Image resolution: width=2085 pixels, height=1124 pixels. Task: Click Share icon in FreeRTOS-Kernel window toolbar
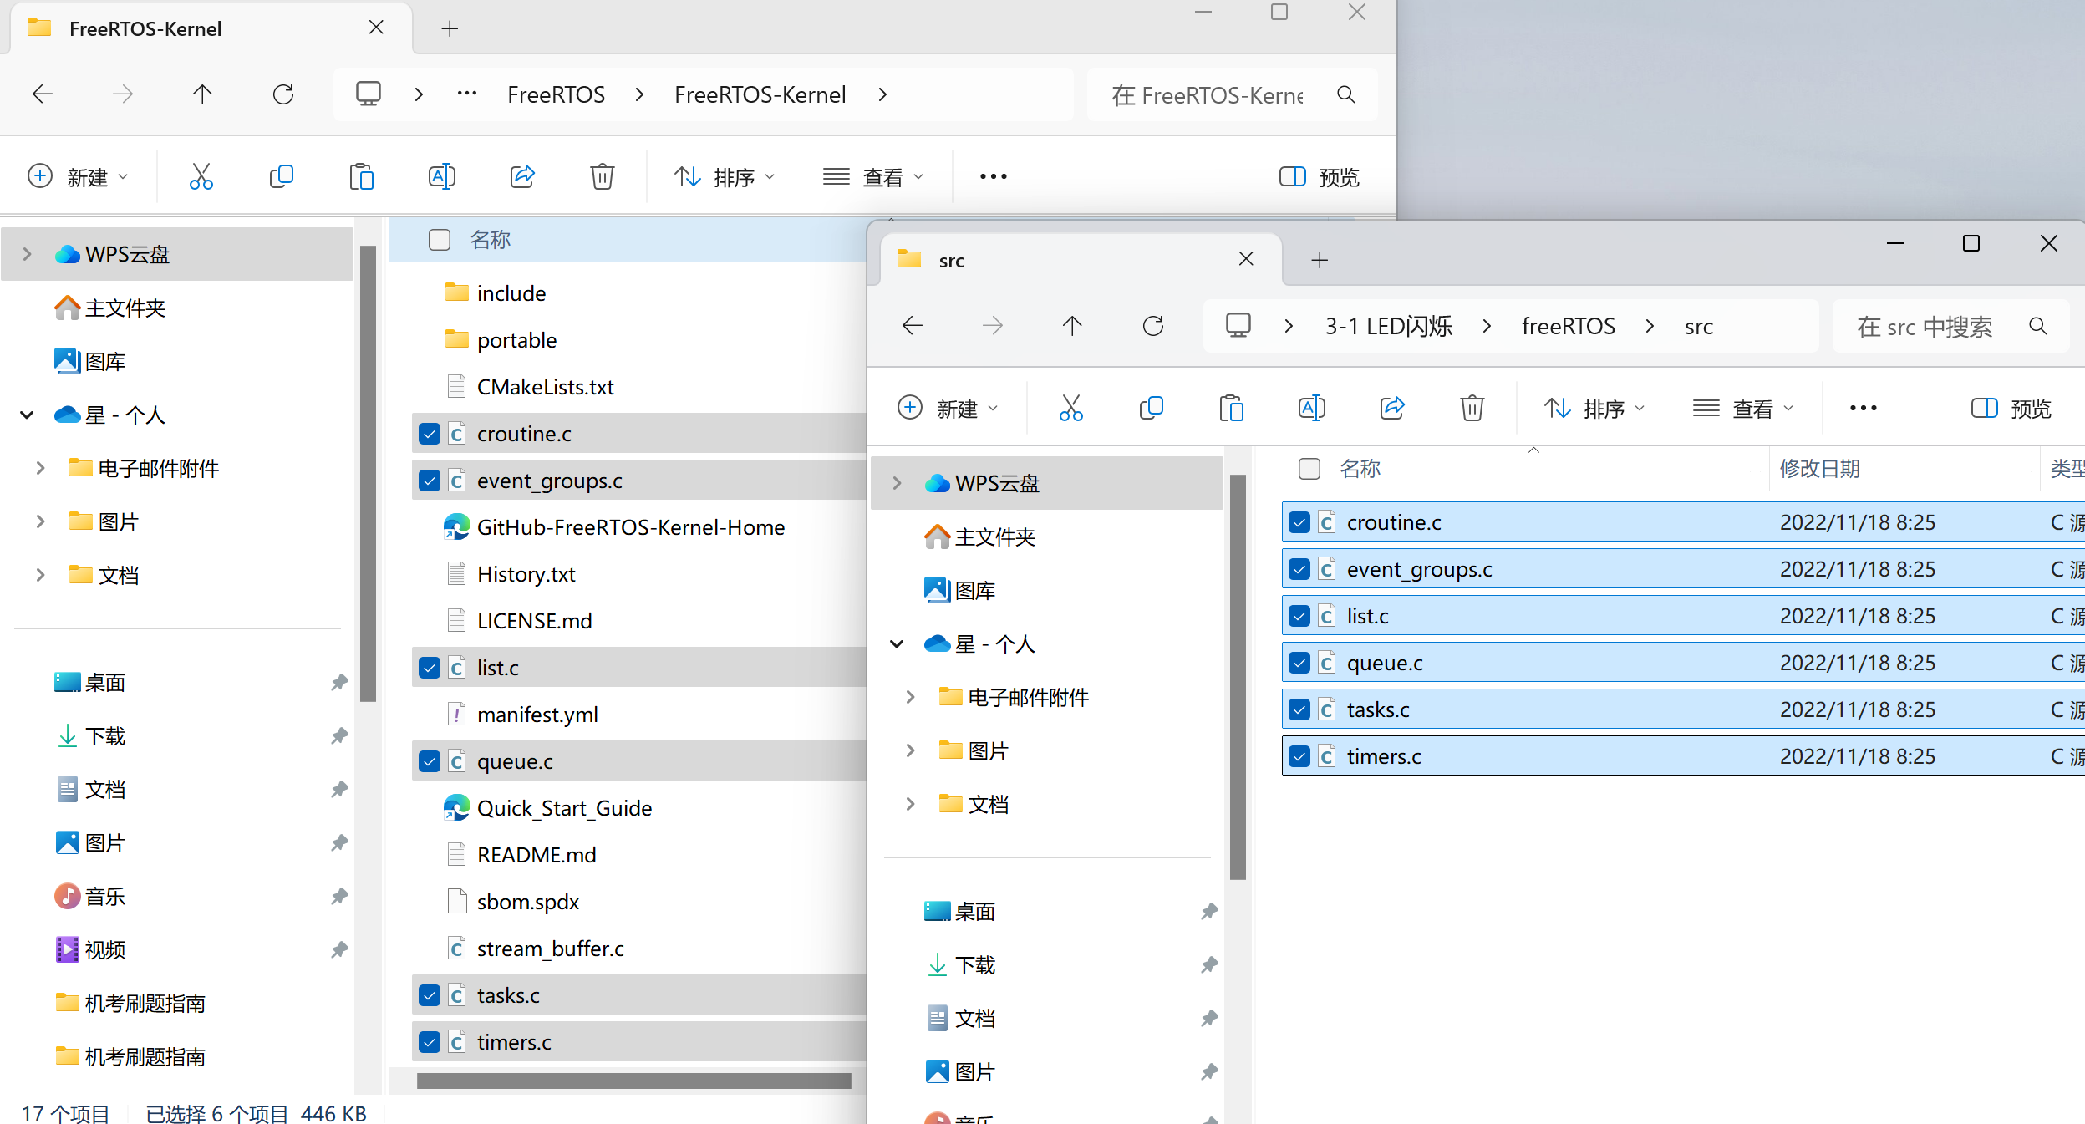(x=521, y=176)
